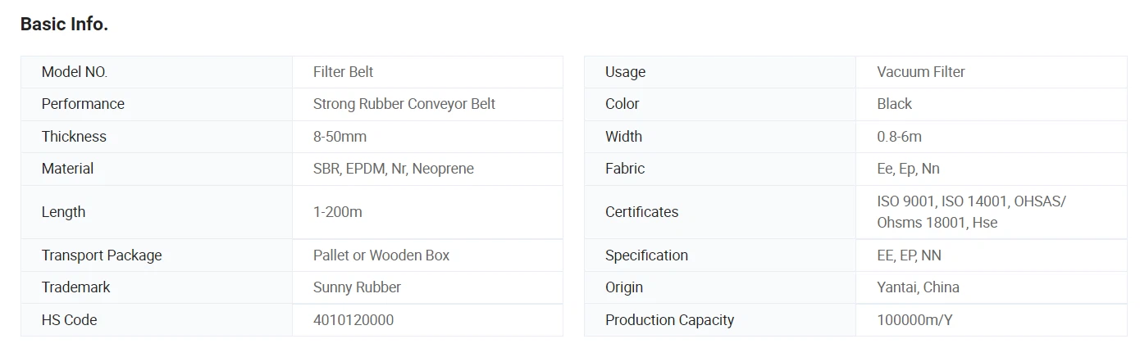Click the Basic Info. heading
The image size is (1140, 348).
(64, 25)
